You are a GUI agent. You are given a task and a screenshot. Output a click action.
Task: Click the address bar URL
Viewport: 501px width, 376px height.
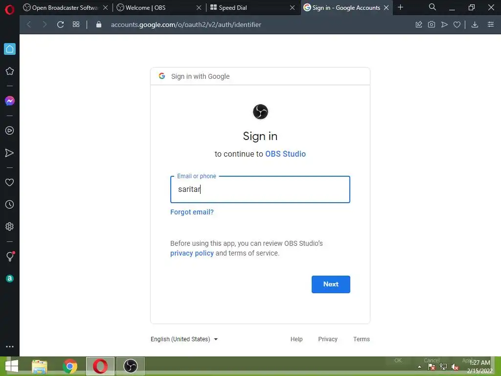coord(186,24)
